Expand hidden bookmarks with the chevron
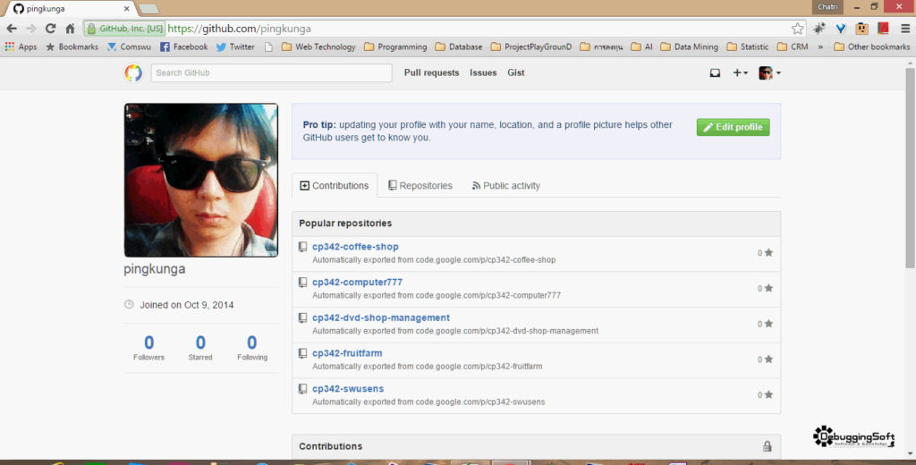The width and height of the screenshot is (916, 465). click(820, 46)
